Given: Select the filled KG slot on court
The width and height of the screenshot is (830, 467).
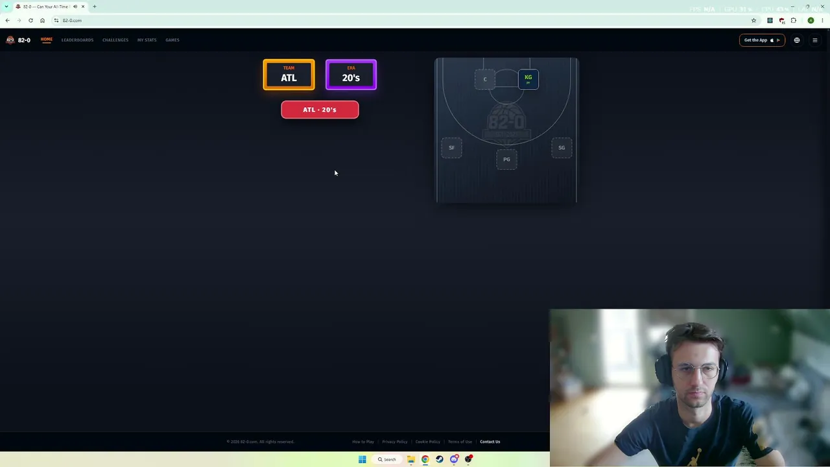Looking at the screenshot, I should (528, 79).
